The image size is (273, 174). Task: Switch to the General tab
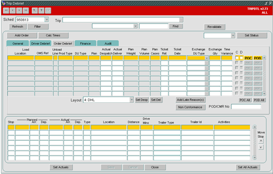[18, 44]
